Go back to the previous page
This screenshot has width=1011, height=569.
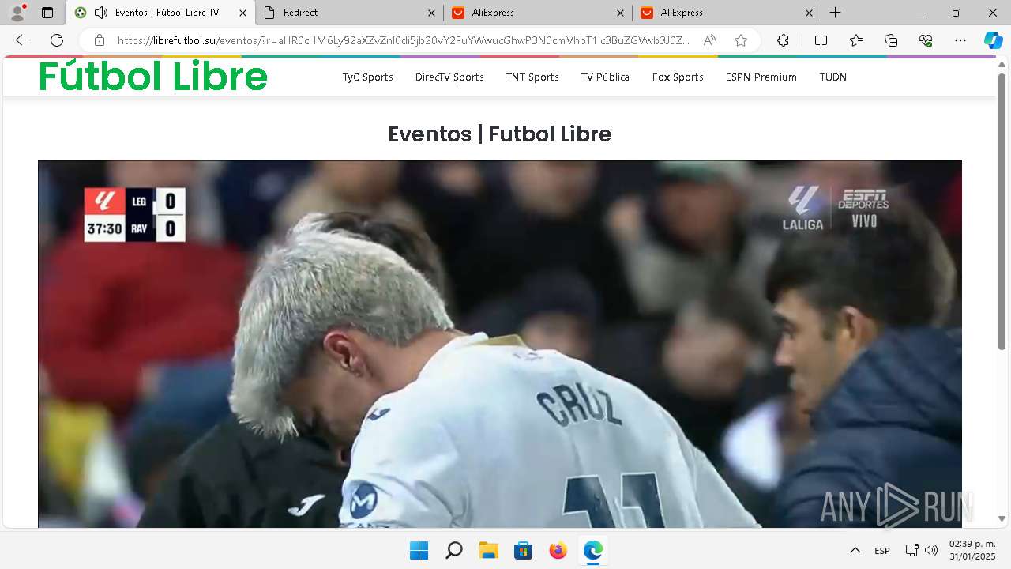pyautogui.click(x=22, y=40)
